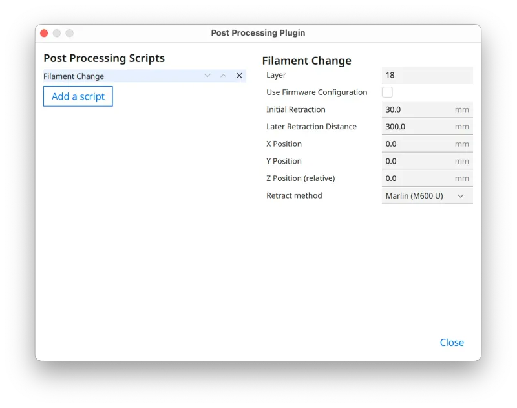
Task: Click the Add a script button
Action: pos(78,96)
